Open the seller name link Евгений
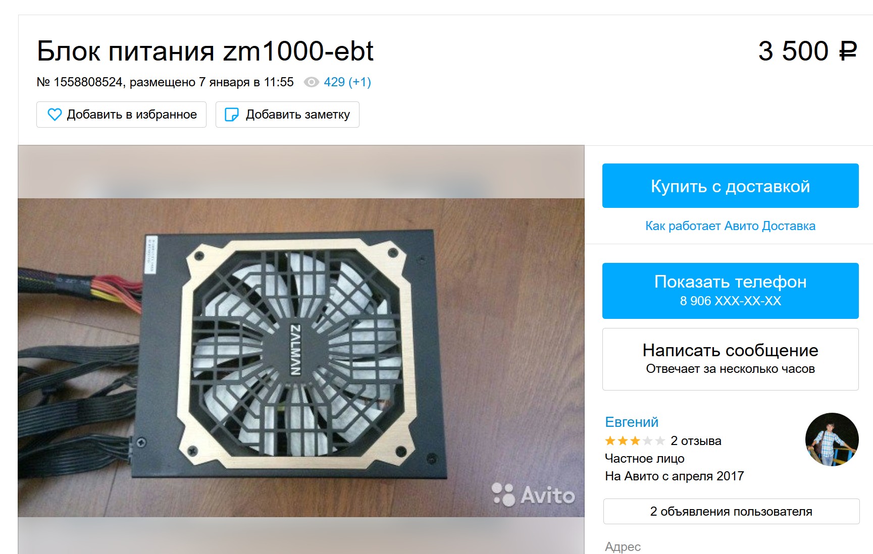The height and width of the screenshot is (554, 873). 632,422
